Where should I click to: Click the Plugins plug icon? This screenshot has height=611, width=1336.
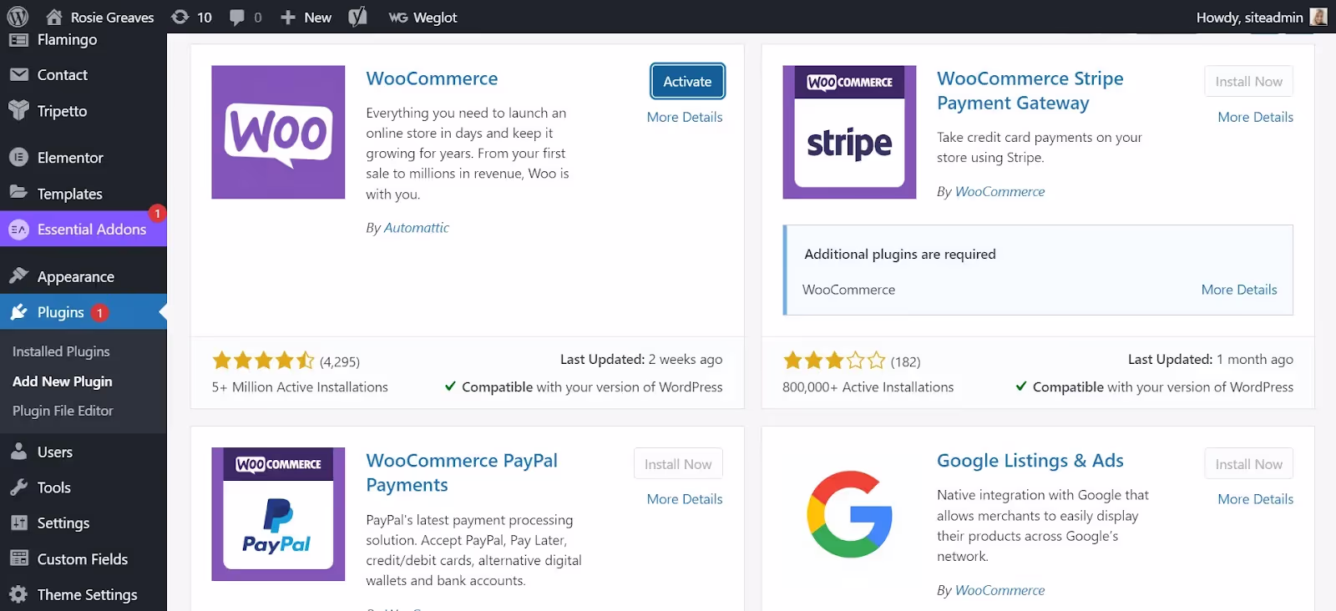18,311
